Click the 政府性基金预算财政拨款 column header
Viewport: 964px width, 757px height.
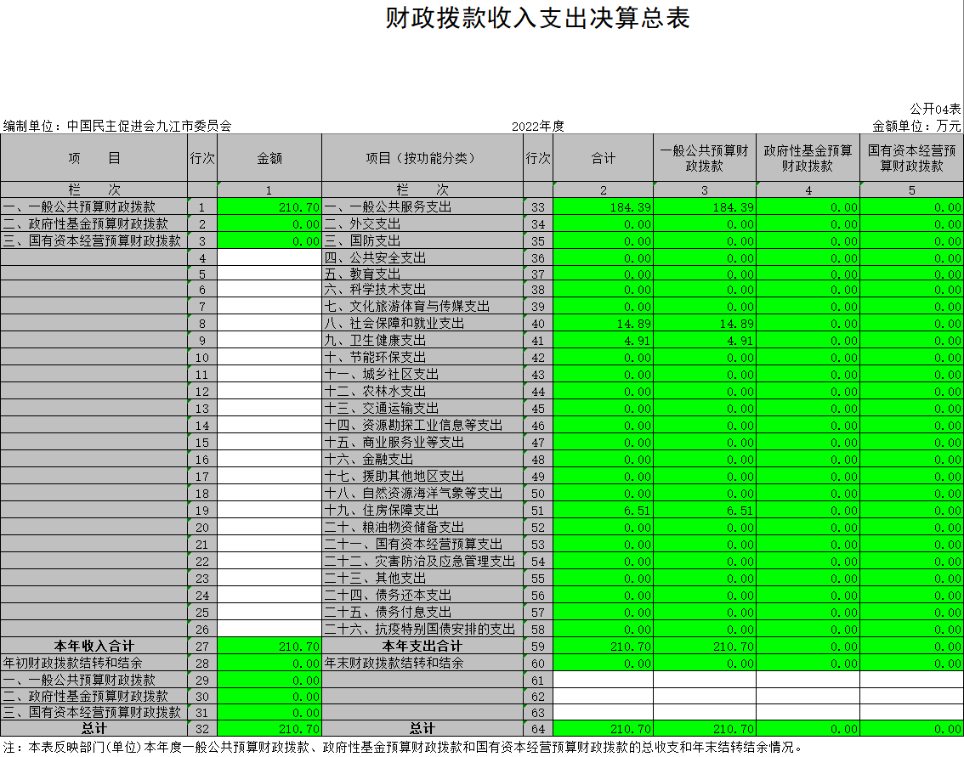click(x=808, y=158)
